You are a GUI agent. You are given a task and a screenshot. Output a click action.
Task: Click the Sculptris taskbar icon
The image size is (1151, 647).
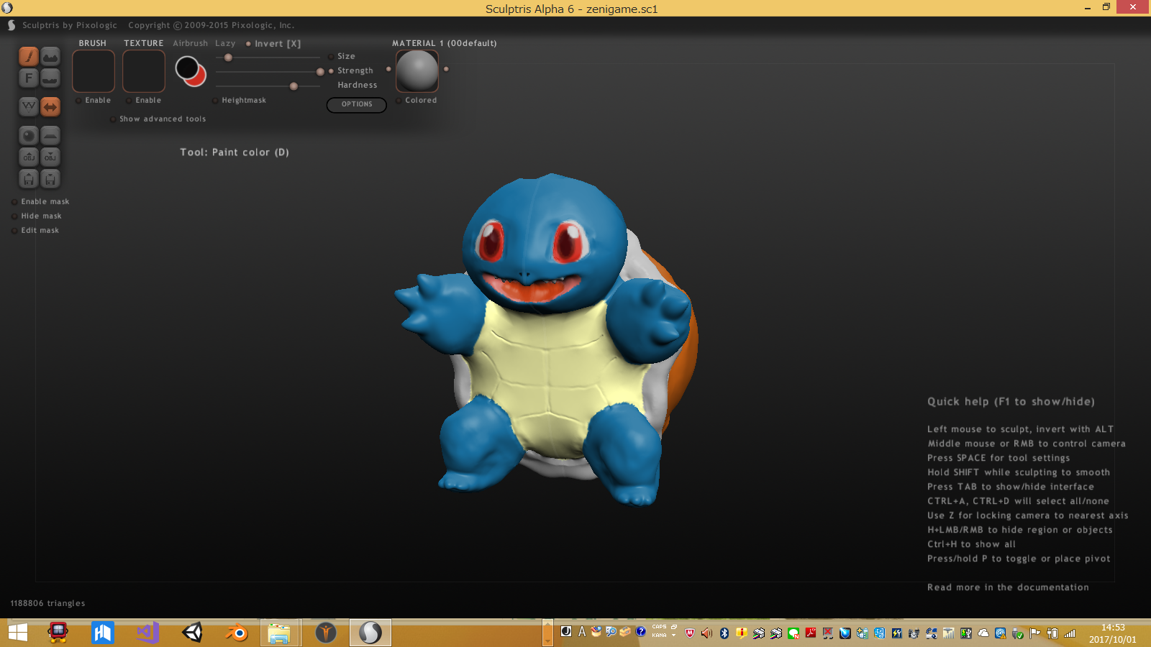tap(370, 633)
